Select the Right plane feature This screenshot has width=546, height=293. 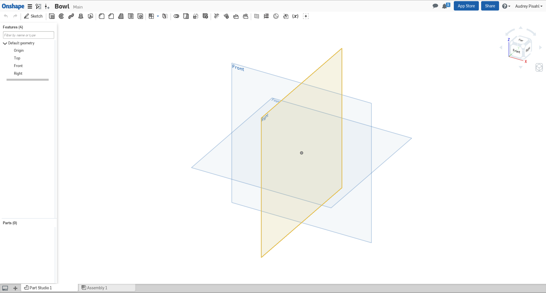coord(18,73)
